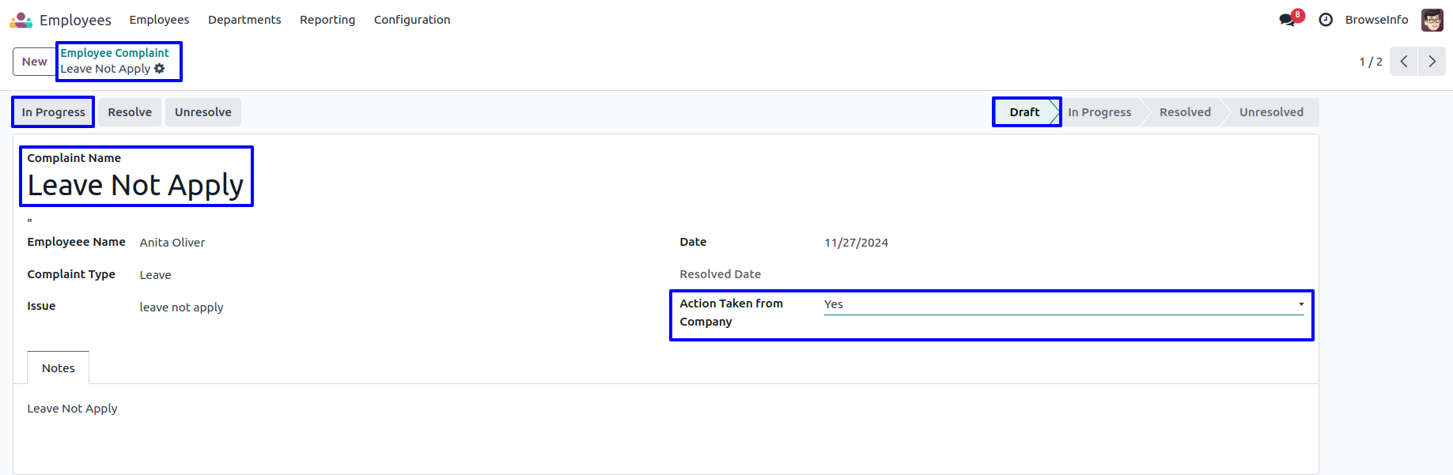Click the user avatar picture
The width and height of the screenshot is (1453, 475).
1432,20
